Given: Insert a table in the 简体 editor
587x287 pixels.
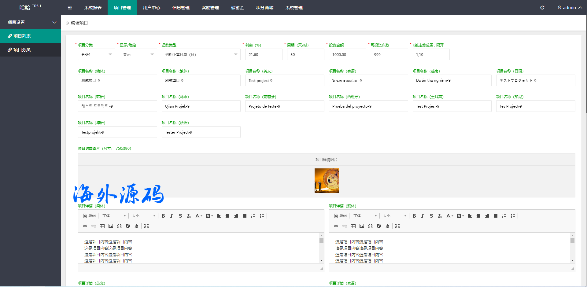Looking at the screenshot, I should pyautogui.click(x=102, y=226).
